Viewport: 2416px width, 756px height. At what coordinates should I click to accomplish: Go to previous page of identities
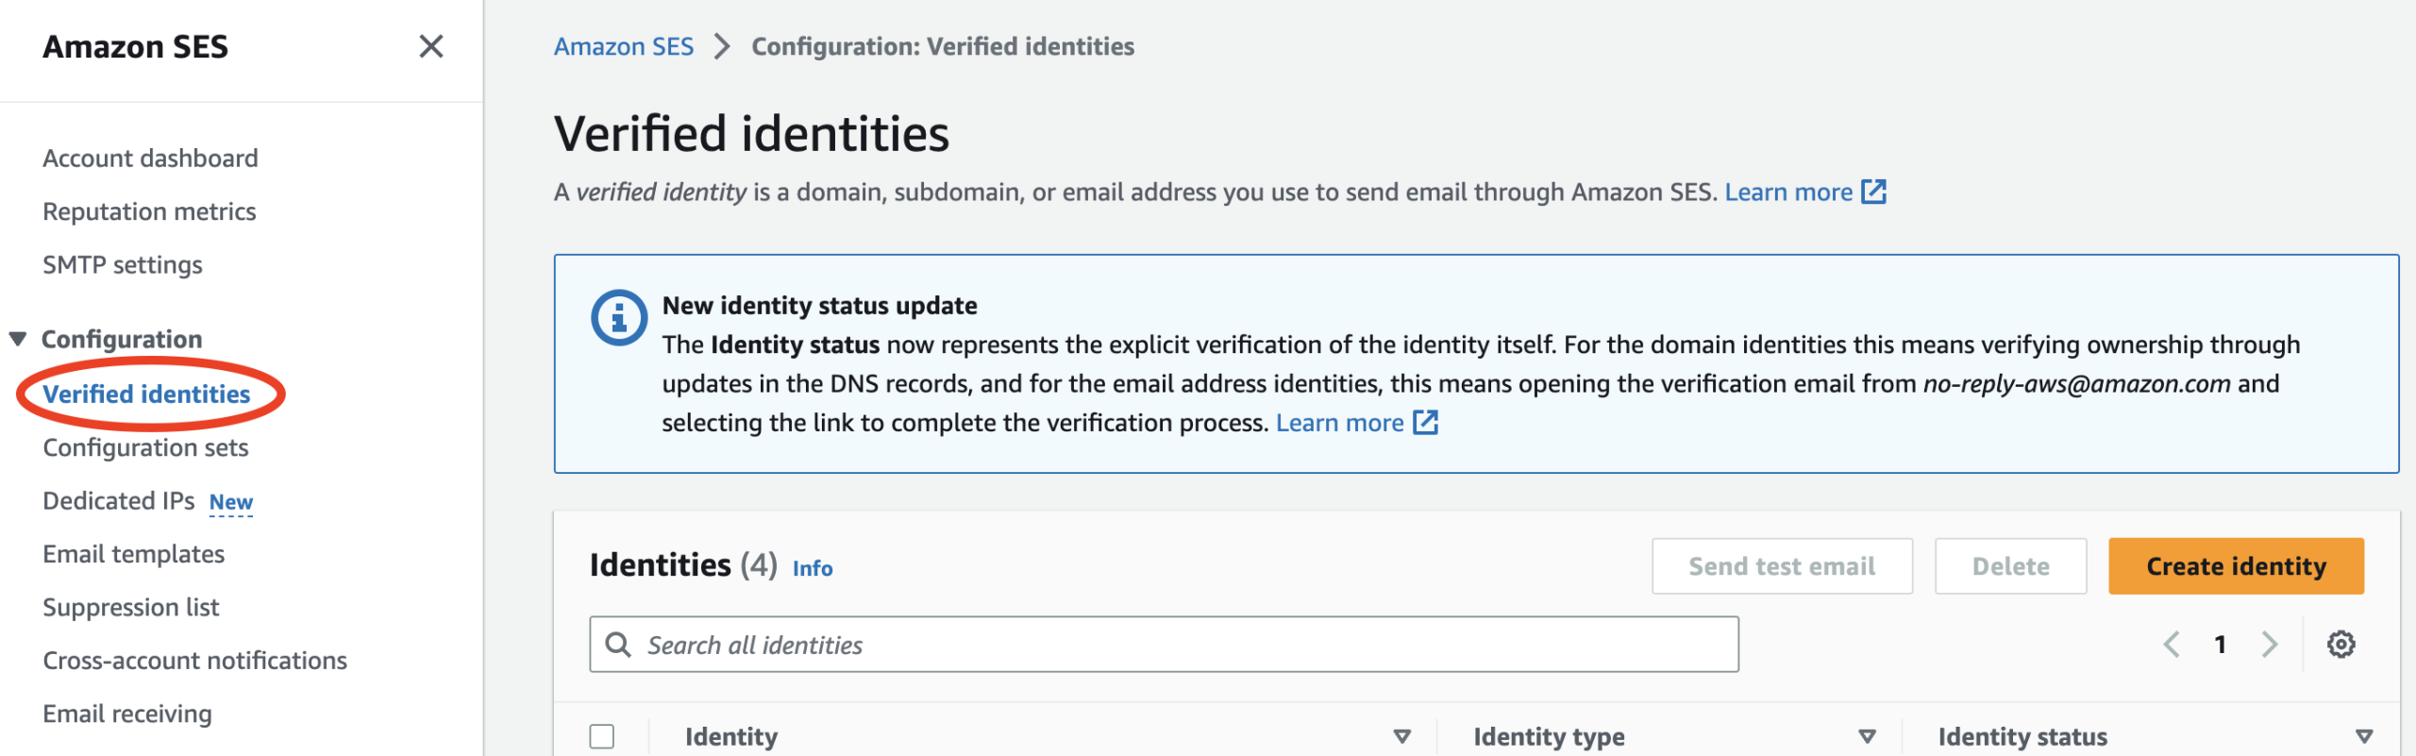point(2172,645)
